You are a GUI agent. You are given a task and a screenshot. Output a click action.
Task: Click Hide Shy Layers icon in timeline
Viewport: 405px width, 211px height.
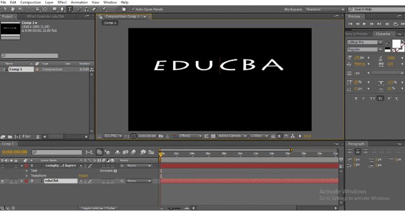click(118, 152)
